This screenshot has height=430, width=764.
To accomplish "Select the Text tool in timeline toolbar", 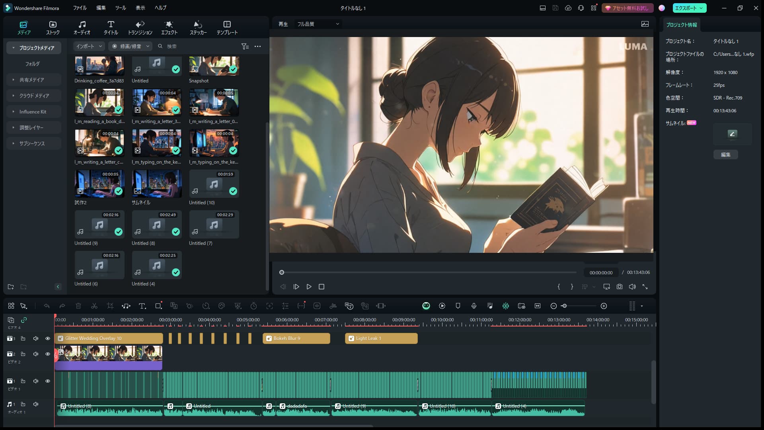I will [142, 306].
